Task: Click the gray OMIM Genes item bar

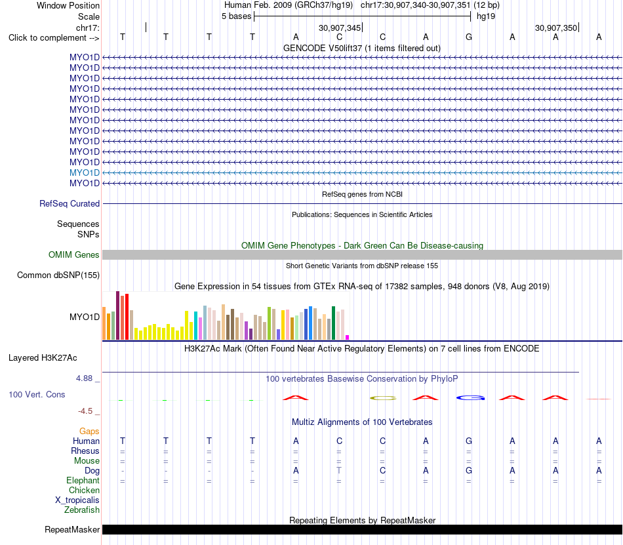Action: click(362, 255)
